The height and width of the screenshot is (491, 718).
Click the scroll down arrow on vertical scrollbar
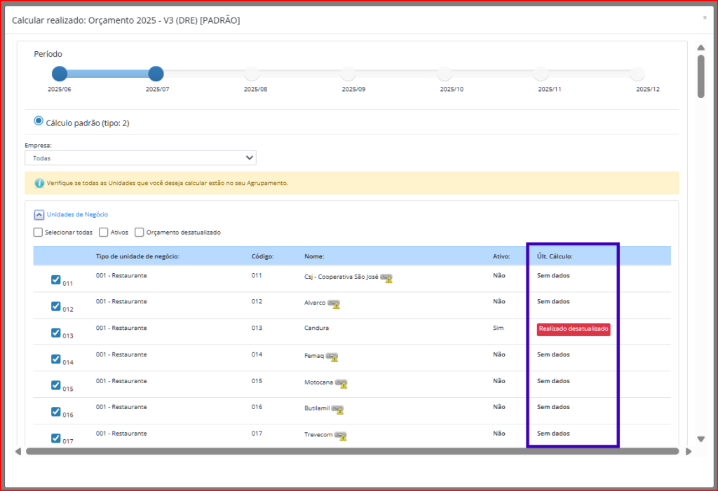(700, 439)
